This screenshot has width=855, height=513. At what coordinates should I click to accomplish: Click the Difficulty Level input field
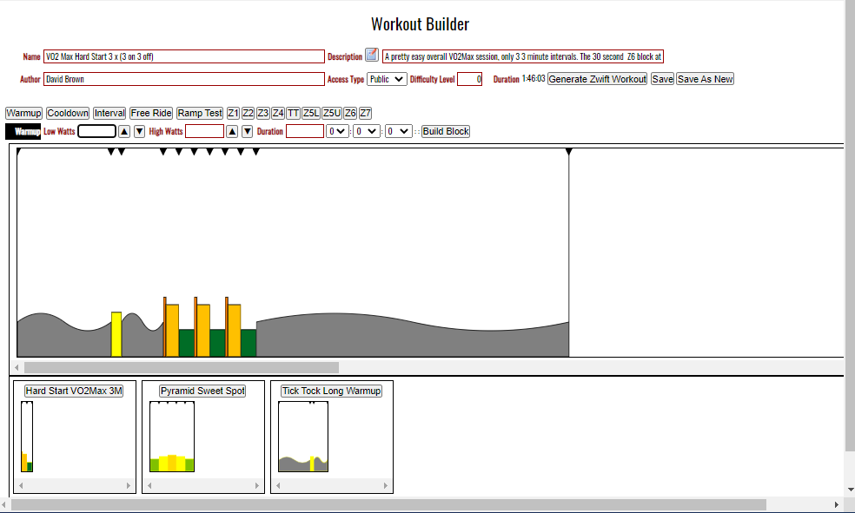(x=469, y=79)
